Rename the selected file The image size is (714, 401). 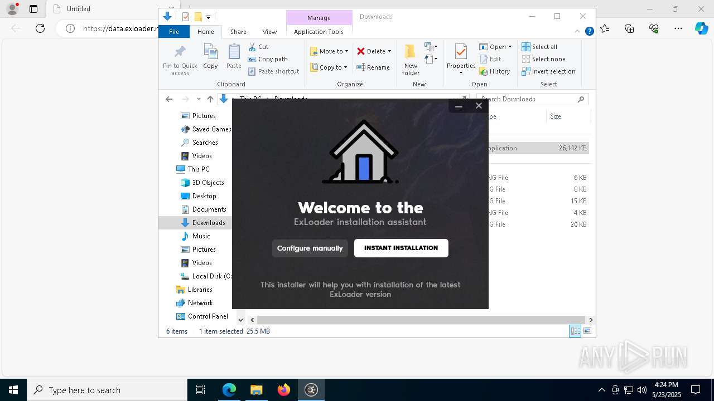pyautogui.click(x=373, y=67)
